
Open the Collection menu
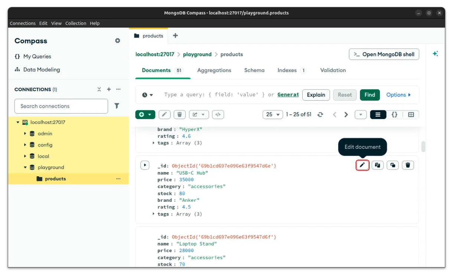pyautogui.click(x=76, y=23)
